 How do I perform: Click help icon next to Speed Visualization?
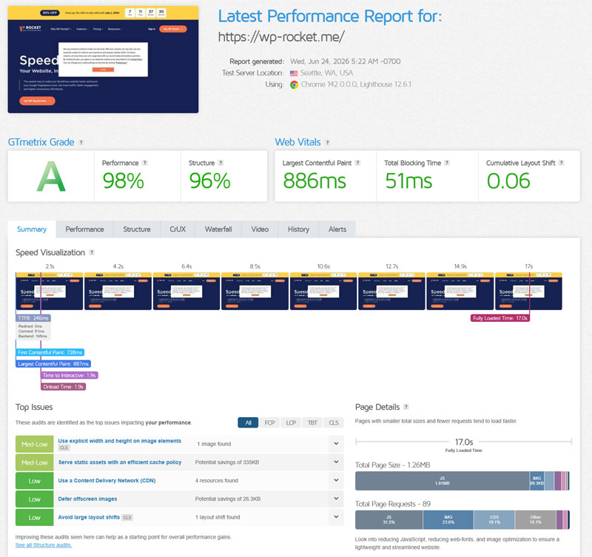(92, 252)
